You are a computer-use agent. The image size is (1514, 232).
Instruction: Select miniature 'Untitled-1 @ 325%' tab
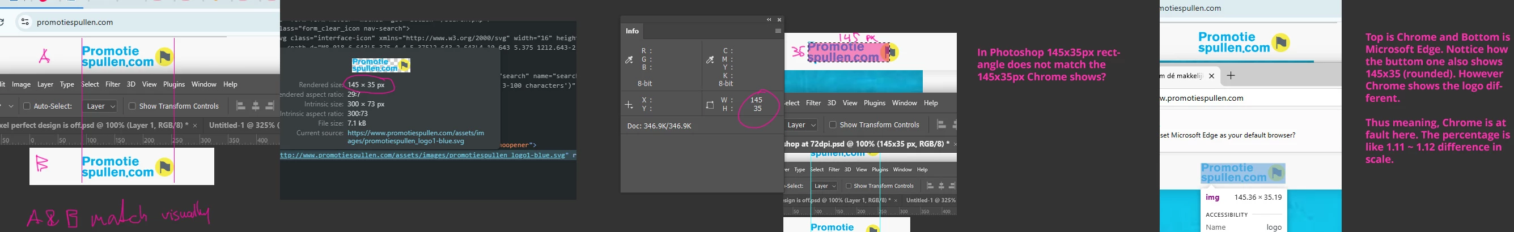click(930, 200)
